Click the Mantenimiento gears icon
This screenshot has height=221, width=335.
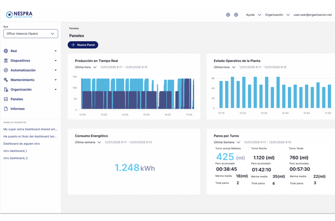tap(6, 80)
